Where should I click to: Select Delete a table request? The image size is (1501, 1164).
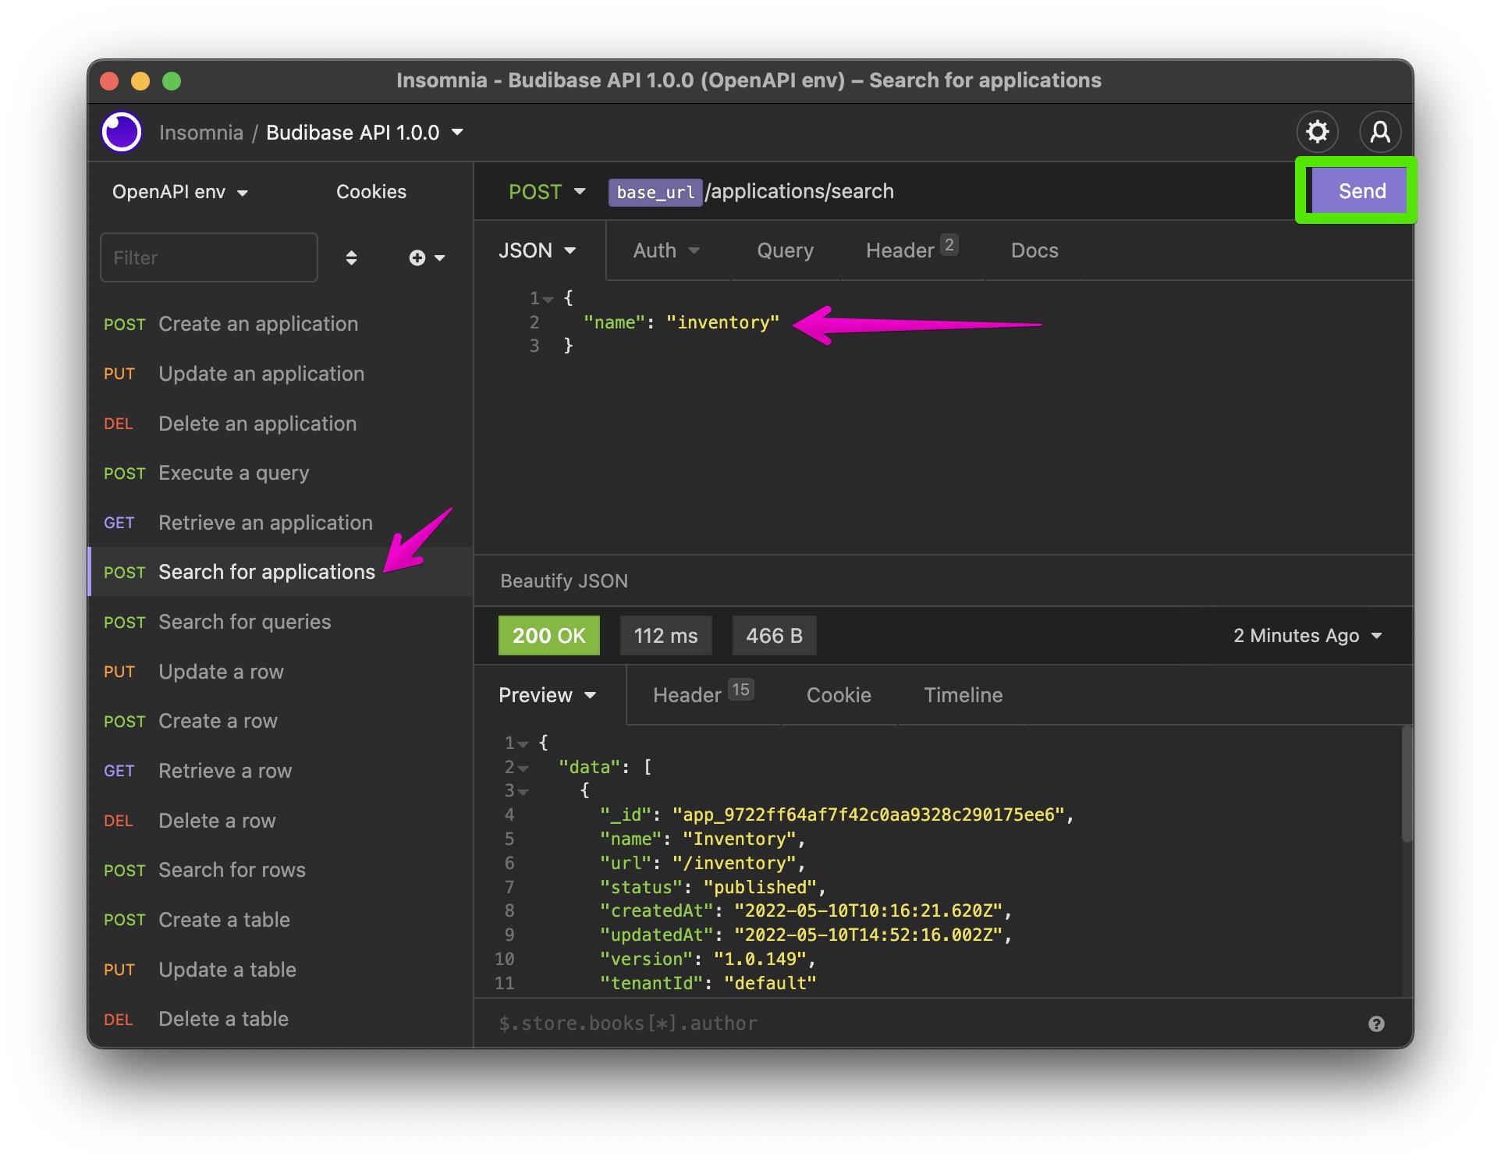coord(281,1019)
